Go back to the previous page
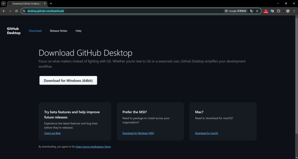 pos(4,11)
